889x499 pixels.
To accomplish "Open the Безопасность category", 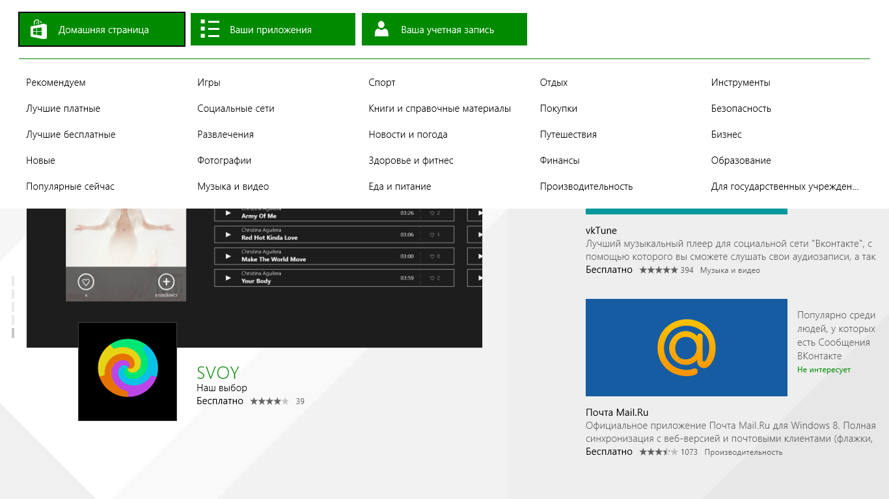I will tap(741, 109).
